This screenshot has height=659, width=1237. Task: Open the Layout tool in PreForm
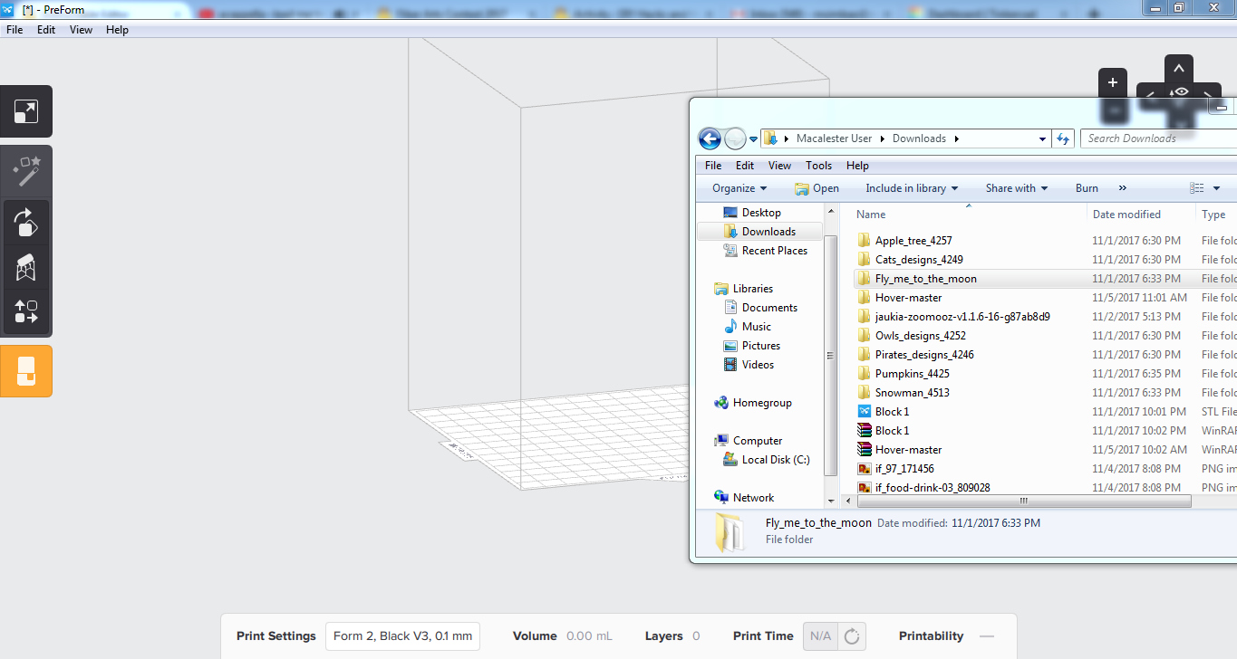26,312
